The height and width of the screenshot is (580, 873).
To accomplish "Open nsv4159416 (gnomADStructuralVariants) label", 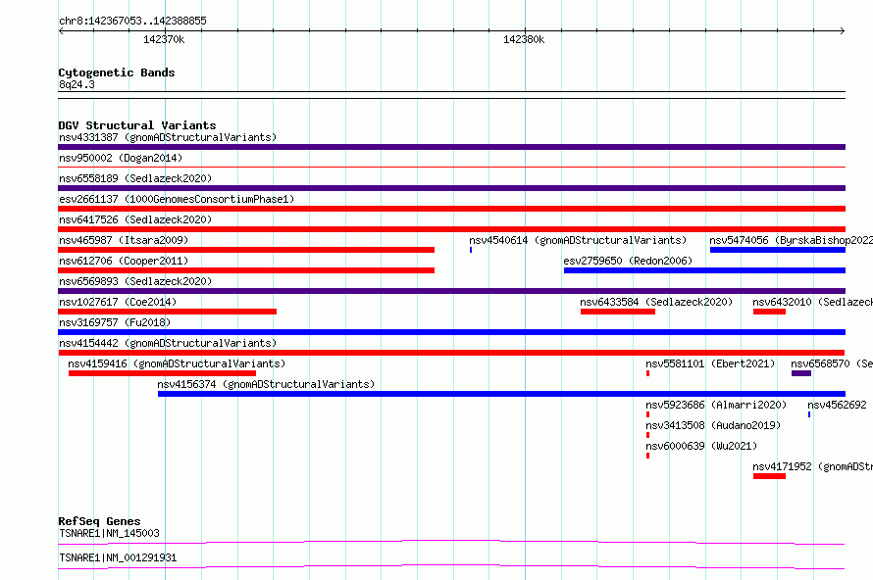I will pyautogui.click(x=177, y=363).
